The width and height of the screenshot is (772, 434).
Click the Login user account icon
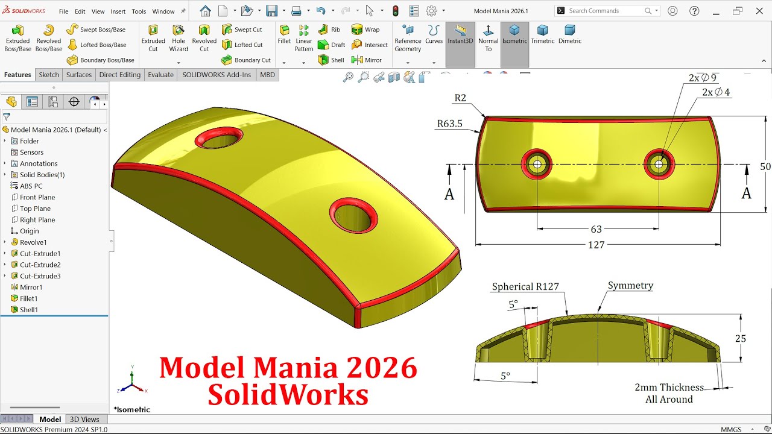coord(672,11)
